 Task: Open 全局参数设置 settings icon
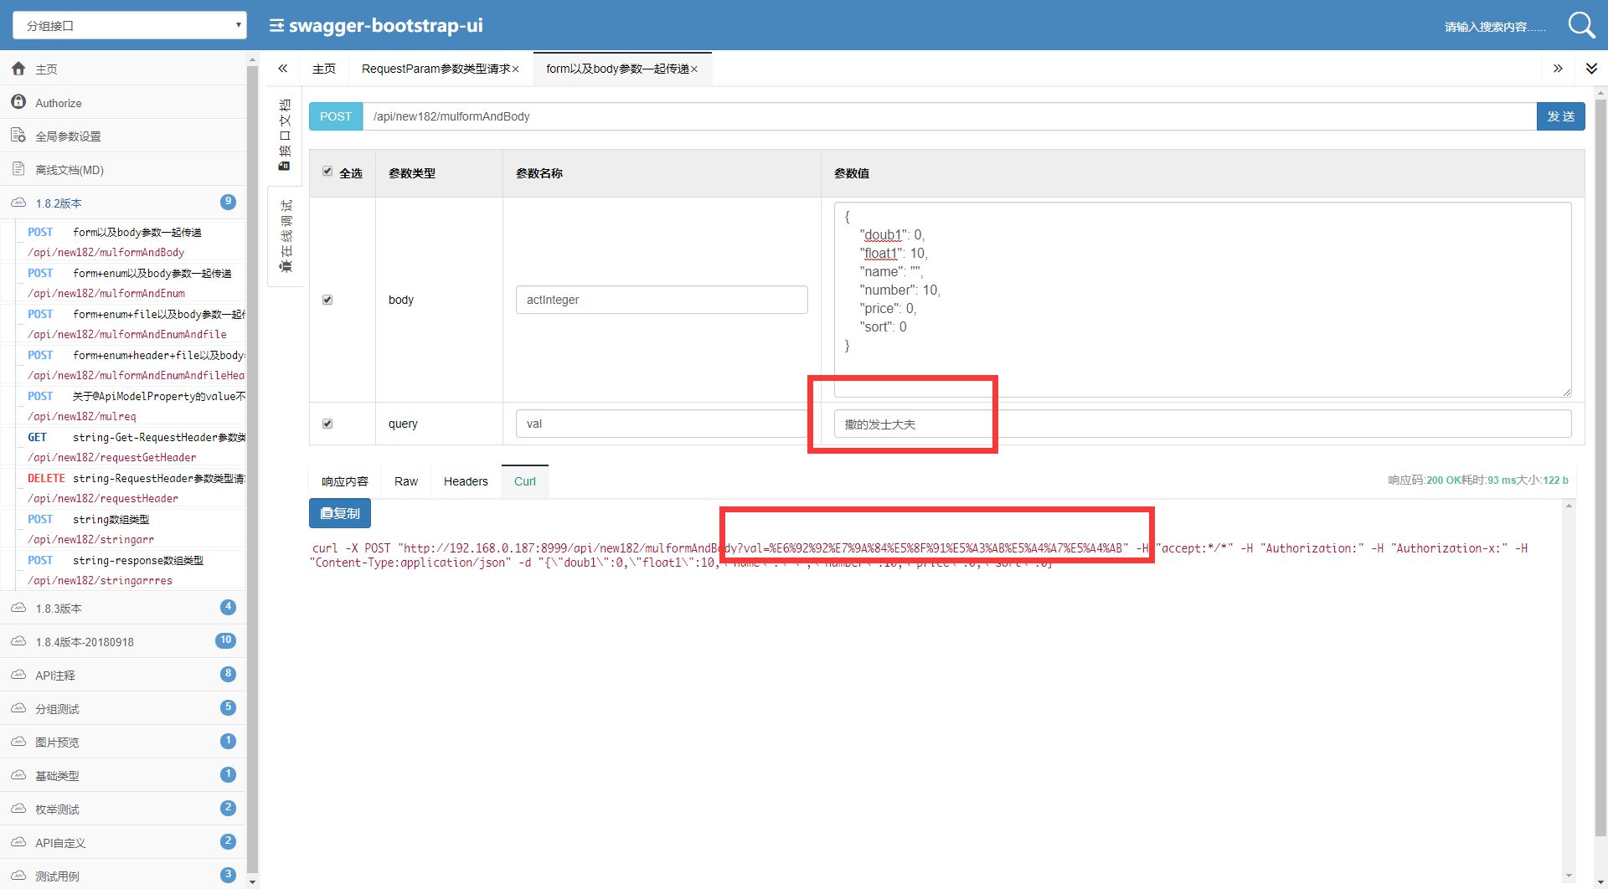(x=18, y=136)
